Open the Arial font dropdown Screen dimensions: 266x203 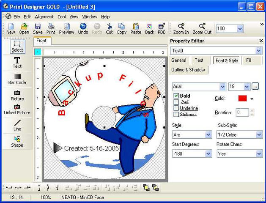click(222, 87)
